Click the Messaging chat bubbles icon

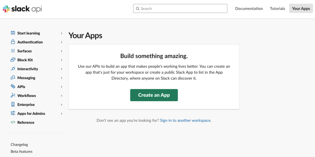click(13, 78)
